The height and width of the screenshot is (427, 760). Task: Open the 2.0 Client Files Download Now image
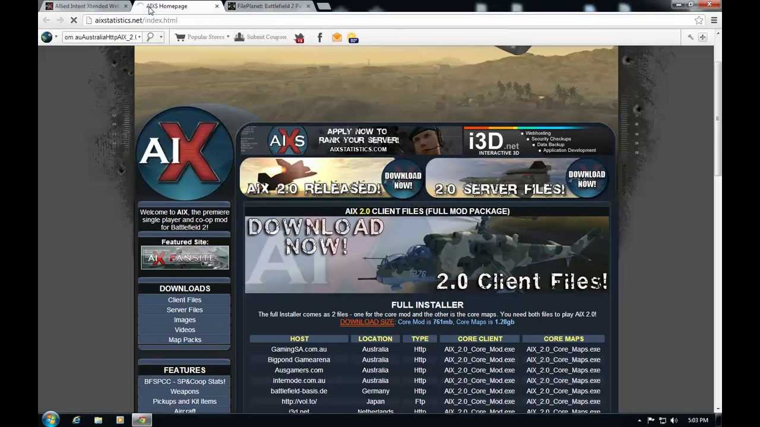coord(427,255)
